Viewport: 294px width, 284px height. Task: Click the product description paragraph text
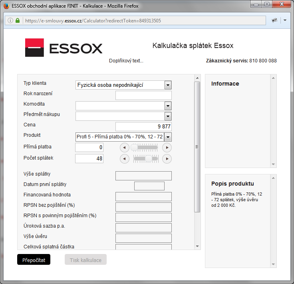click(236, 200)
